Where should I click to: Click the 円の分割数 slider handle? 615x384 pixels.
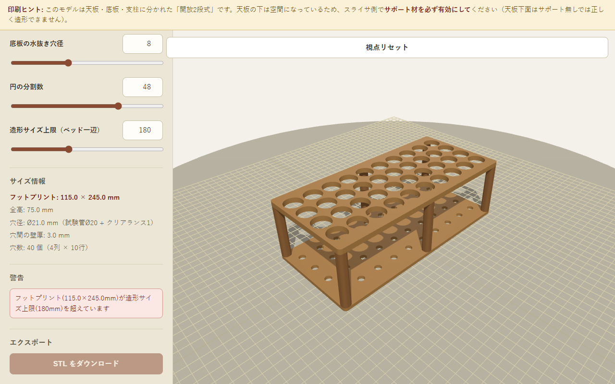pyautogui.click(x=118, y=106)
